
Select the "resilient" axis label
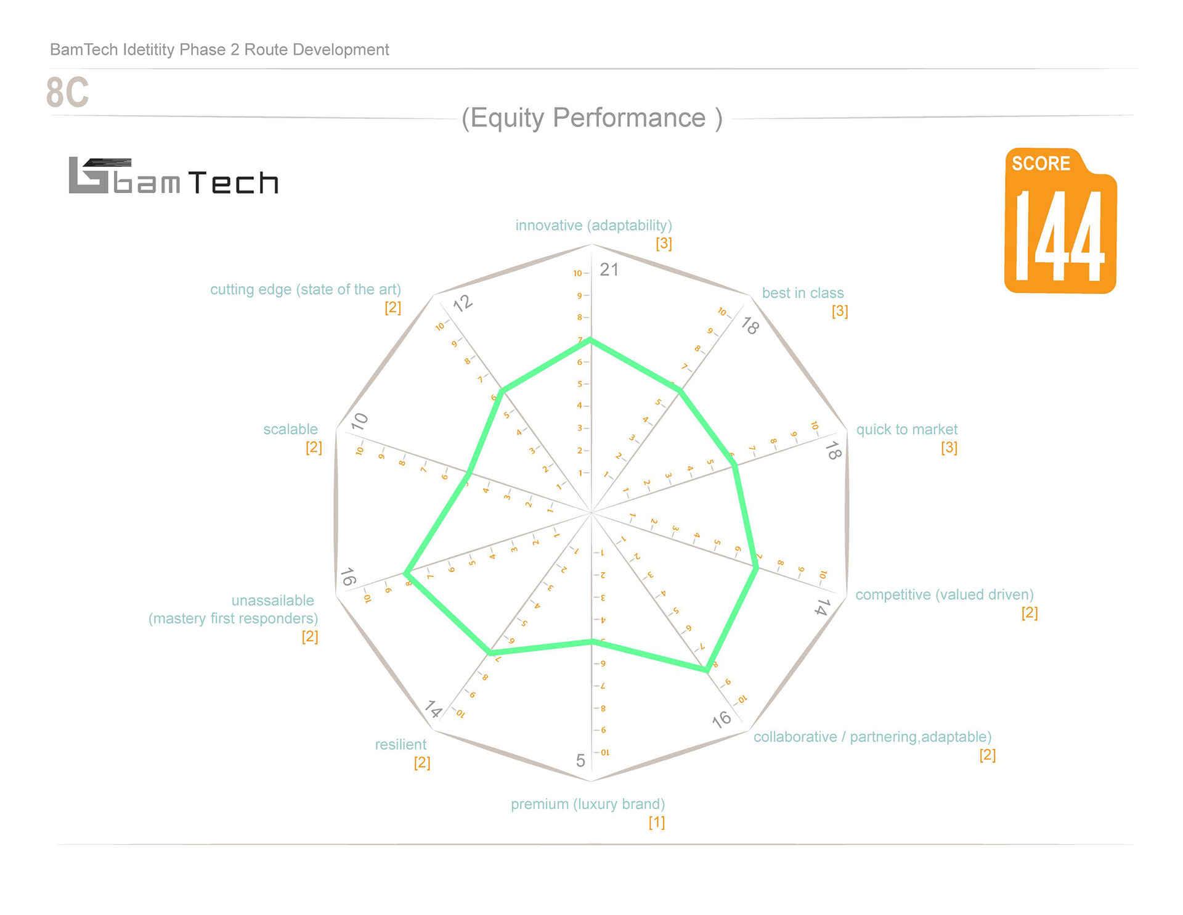tap(400, 745)
